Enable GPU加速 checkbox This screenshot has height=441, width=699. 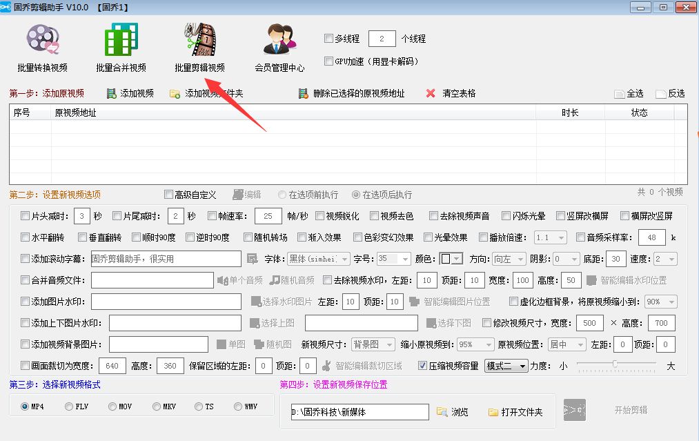(x=328, y=61)
